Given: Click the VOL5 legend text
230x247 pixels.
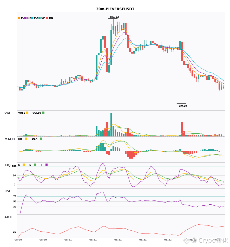Looking at the screenshot, I should (22, 113).
